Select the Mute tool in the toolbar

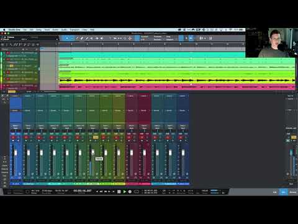pos(92,38)
